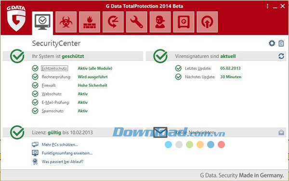Open the virus protection biohazard tab
Image resolution: width=289 pixels, height=181 pixels.
[66, 22]
